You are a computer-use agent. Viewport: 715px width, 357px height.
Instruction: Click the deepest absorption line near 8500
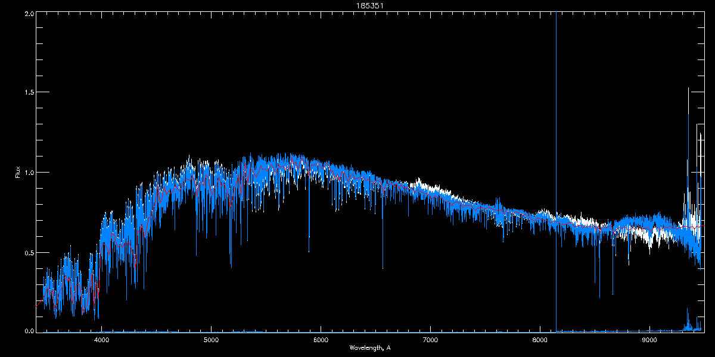pyautogui.click(x=599, y=296)
